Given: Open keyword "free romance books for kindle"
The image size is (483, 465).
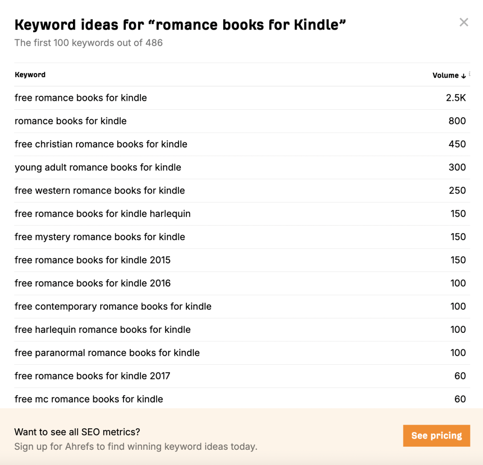Looking at the screenshot, I should click(x=80, y=98).
